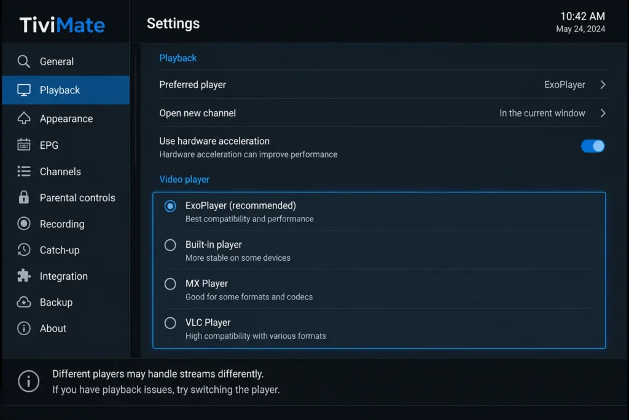
Task: Click the Preferred player label
Action: (x=192, y=85)
